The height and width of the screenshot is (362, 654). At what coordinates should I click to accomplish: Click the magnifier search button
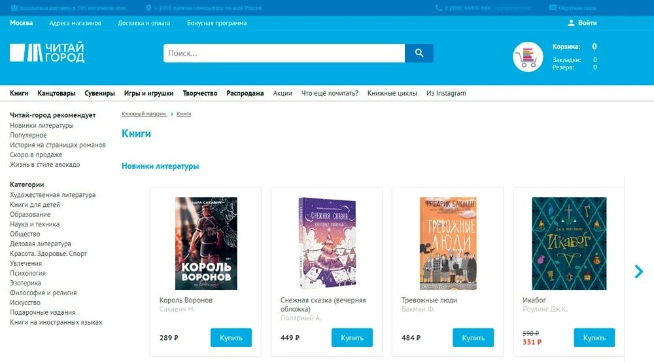click(x=419, y=53)
